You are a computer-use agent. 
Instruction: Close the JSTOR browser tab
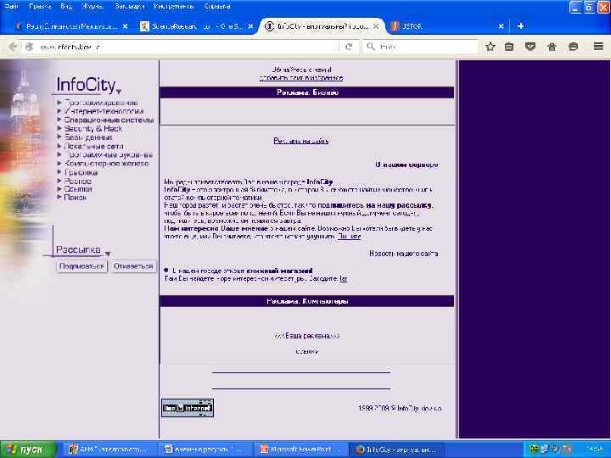pyautogui.click(x=502, y=26)
